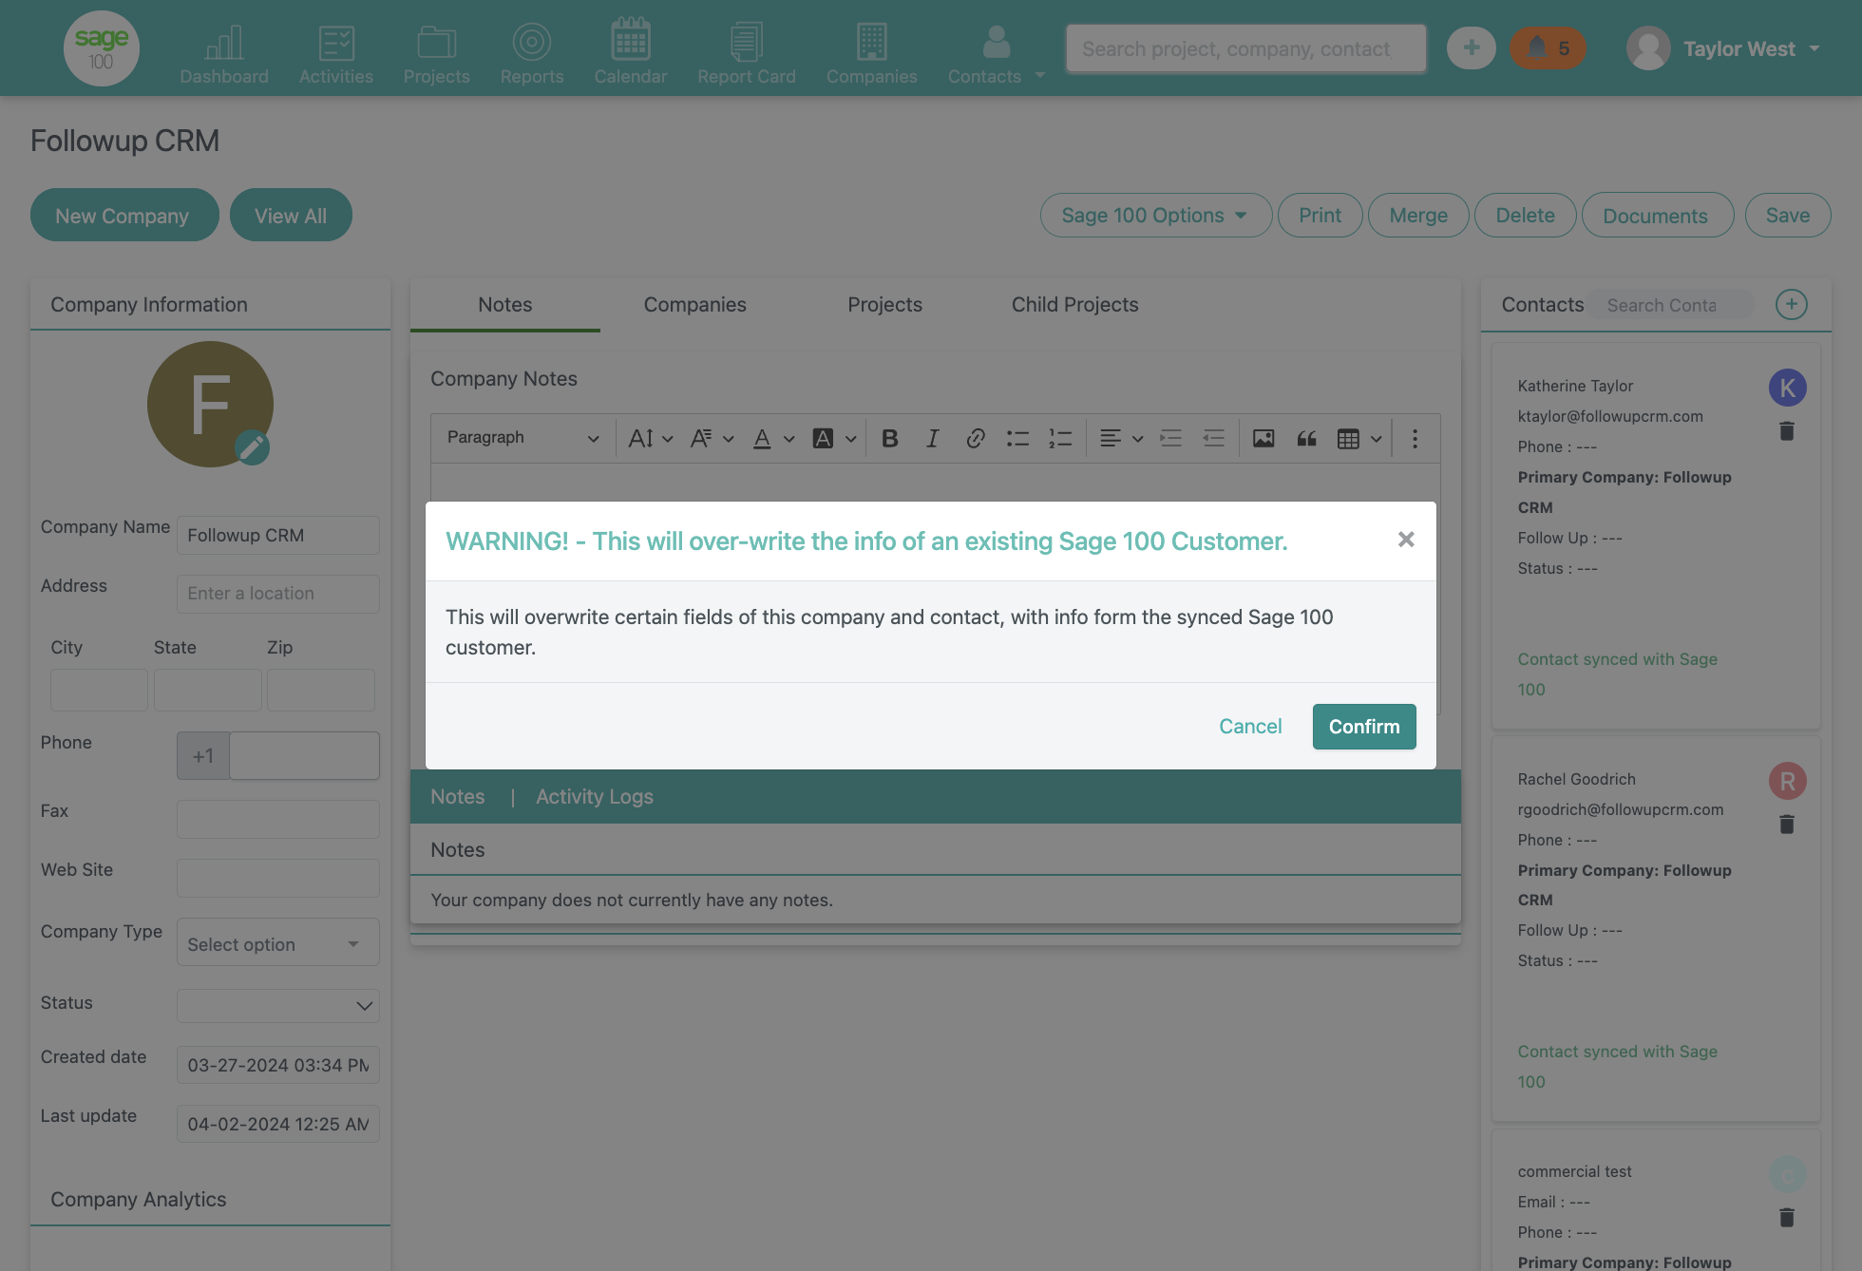The image size is (1862, 1271).
Task: Open the insert table dropdown
Action: coord(1359,438)
